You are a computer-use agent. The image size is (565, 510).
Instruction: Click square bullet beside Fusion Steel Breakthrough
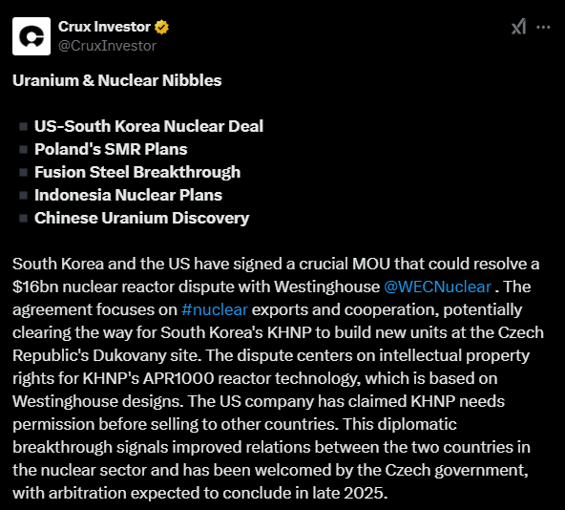pyautogui.click(x=24, y=173)
